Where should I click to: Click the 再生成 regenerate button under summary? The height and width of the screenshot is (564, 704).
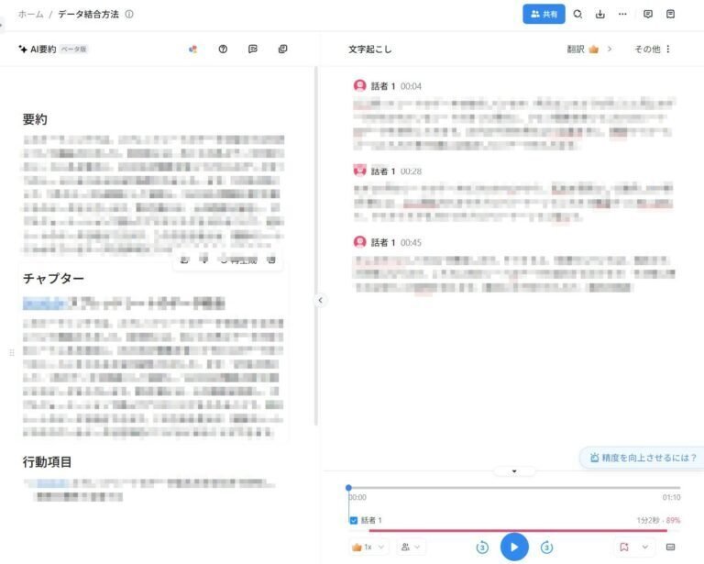click(x=239, y=260)
